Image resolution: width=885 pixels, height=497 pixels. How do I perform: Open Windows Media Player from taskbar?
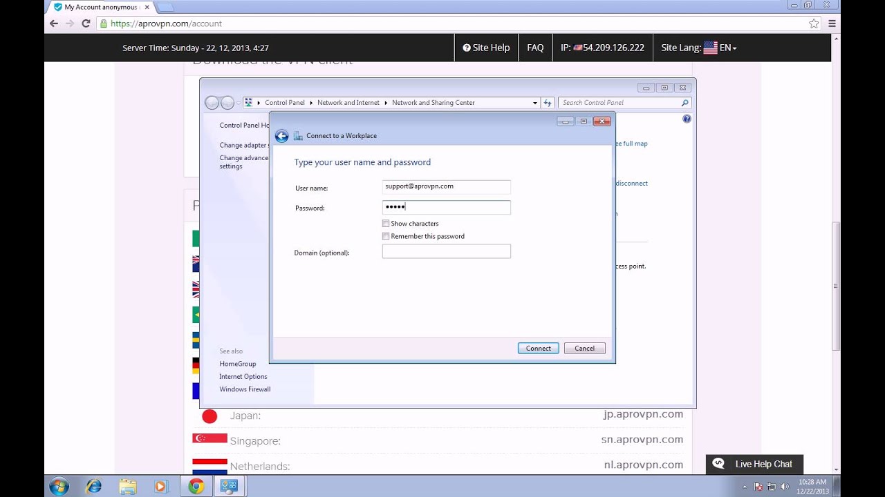click(x=161, y=486)
